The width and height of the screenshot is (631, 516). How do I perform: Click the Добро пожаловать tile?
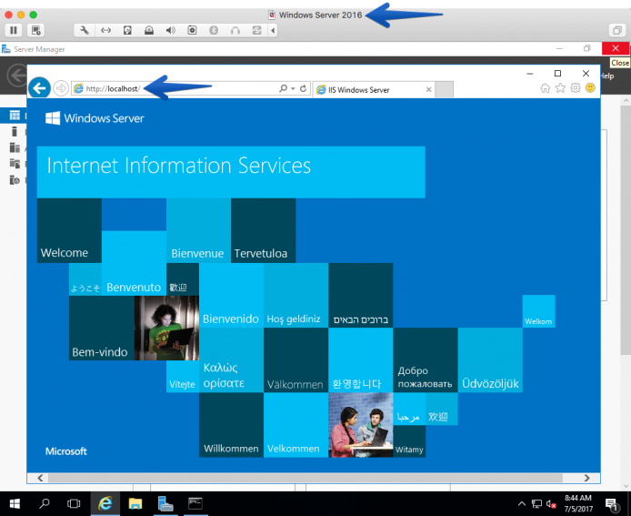[426, 360]
